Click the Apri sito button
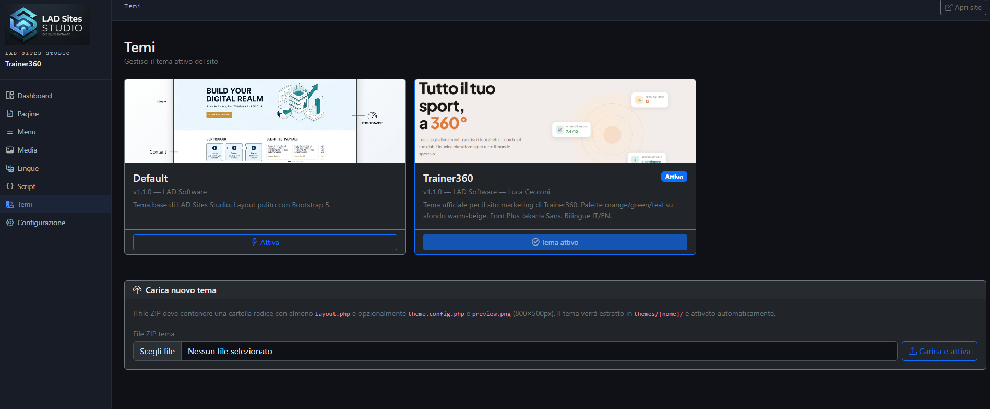 pyautogui.click(x=963, y=7)
